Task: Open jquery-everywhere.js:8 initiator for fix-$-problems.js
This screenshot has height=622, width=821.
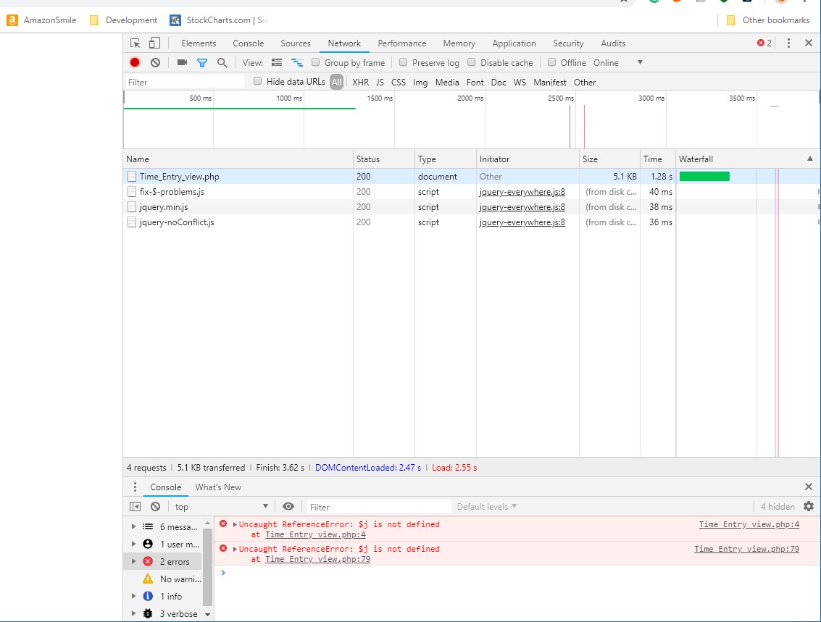Action: [x=522, y=192]
